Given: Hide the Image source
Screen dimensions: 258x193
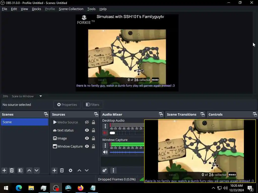Looking at the screenshot, I should [x=87, y=138].
